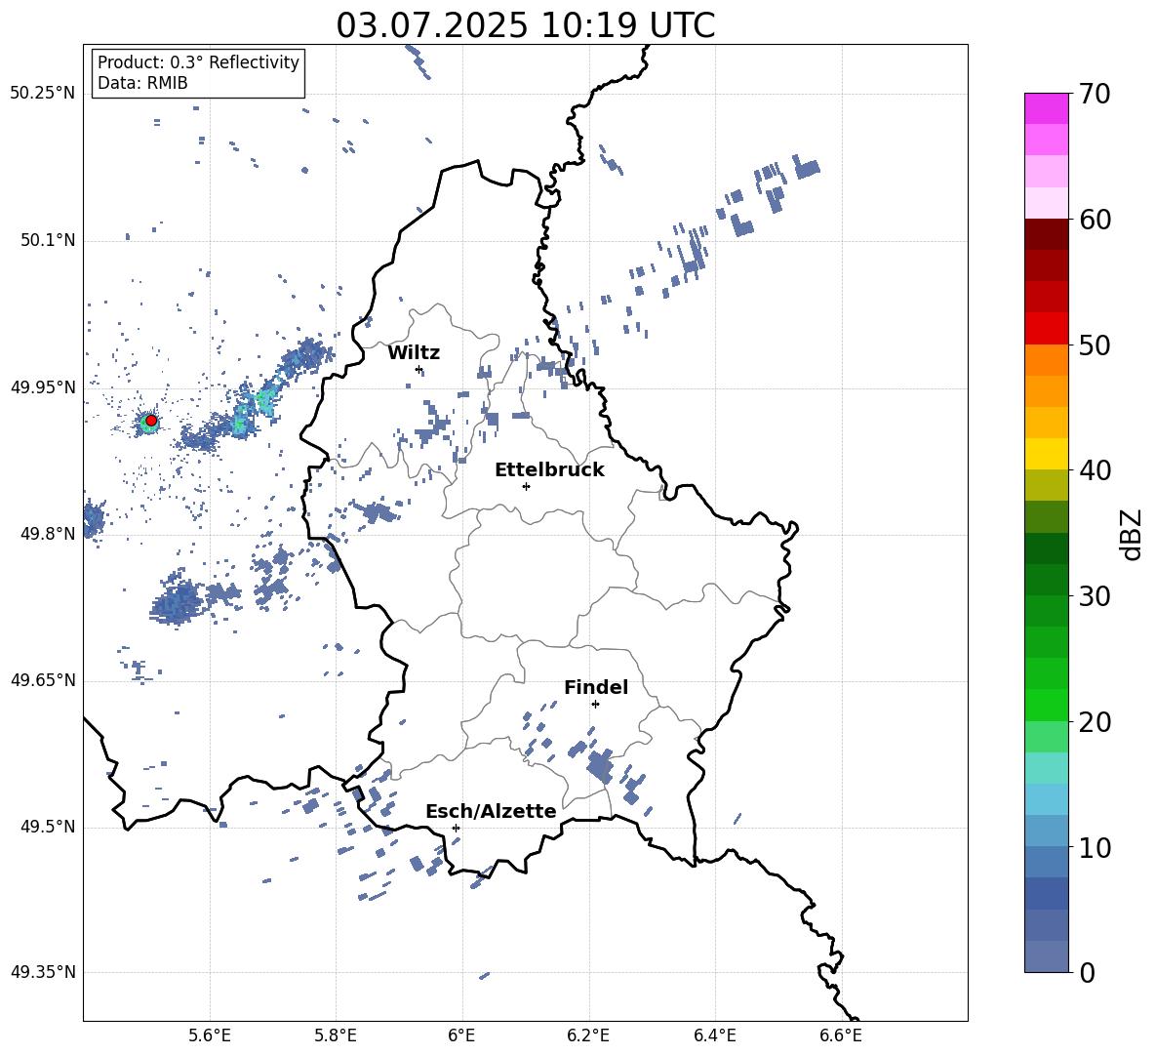
Task: Click the '6°E' longitude label
Action: [461, 1035]
